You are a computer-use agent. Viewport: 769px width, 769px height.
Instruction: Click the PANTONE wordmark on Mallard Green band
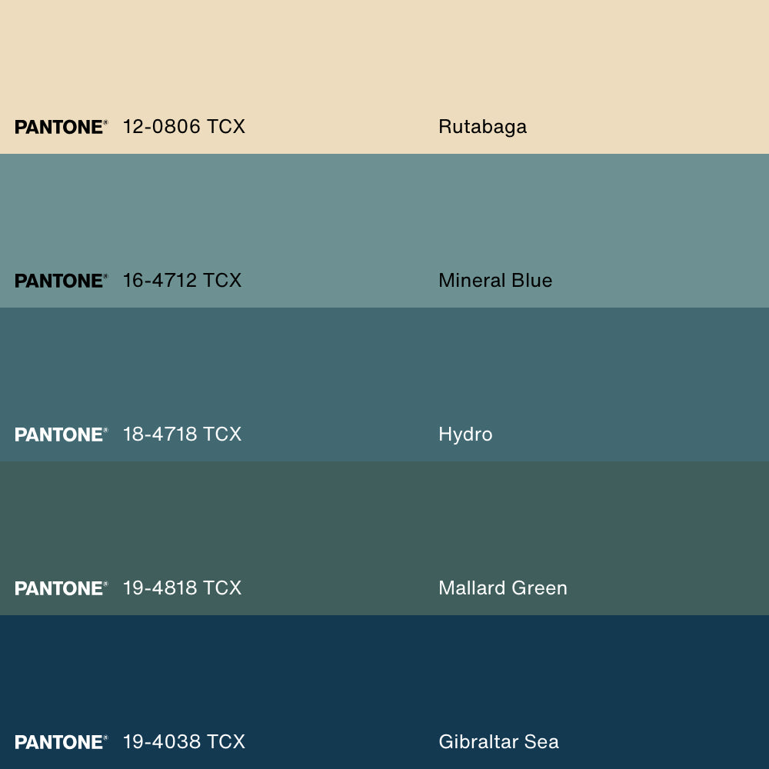[61, 588]
